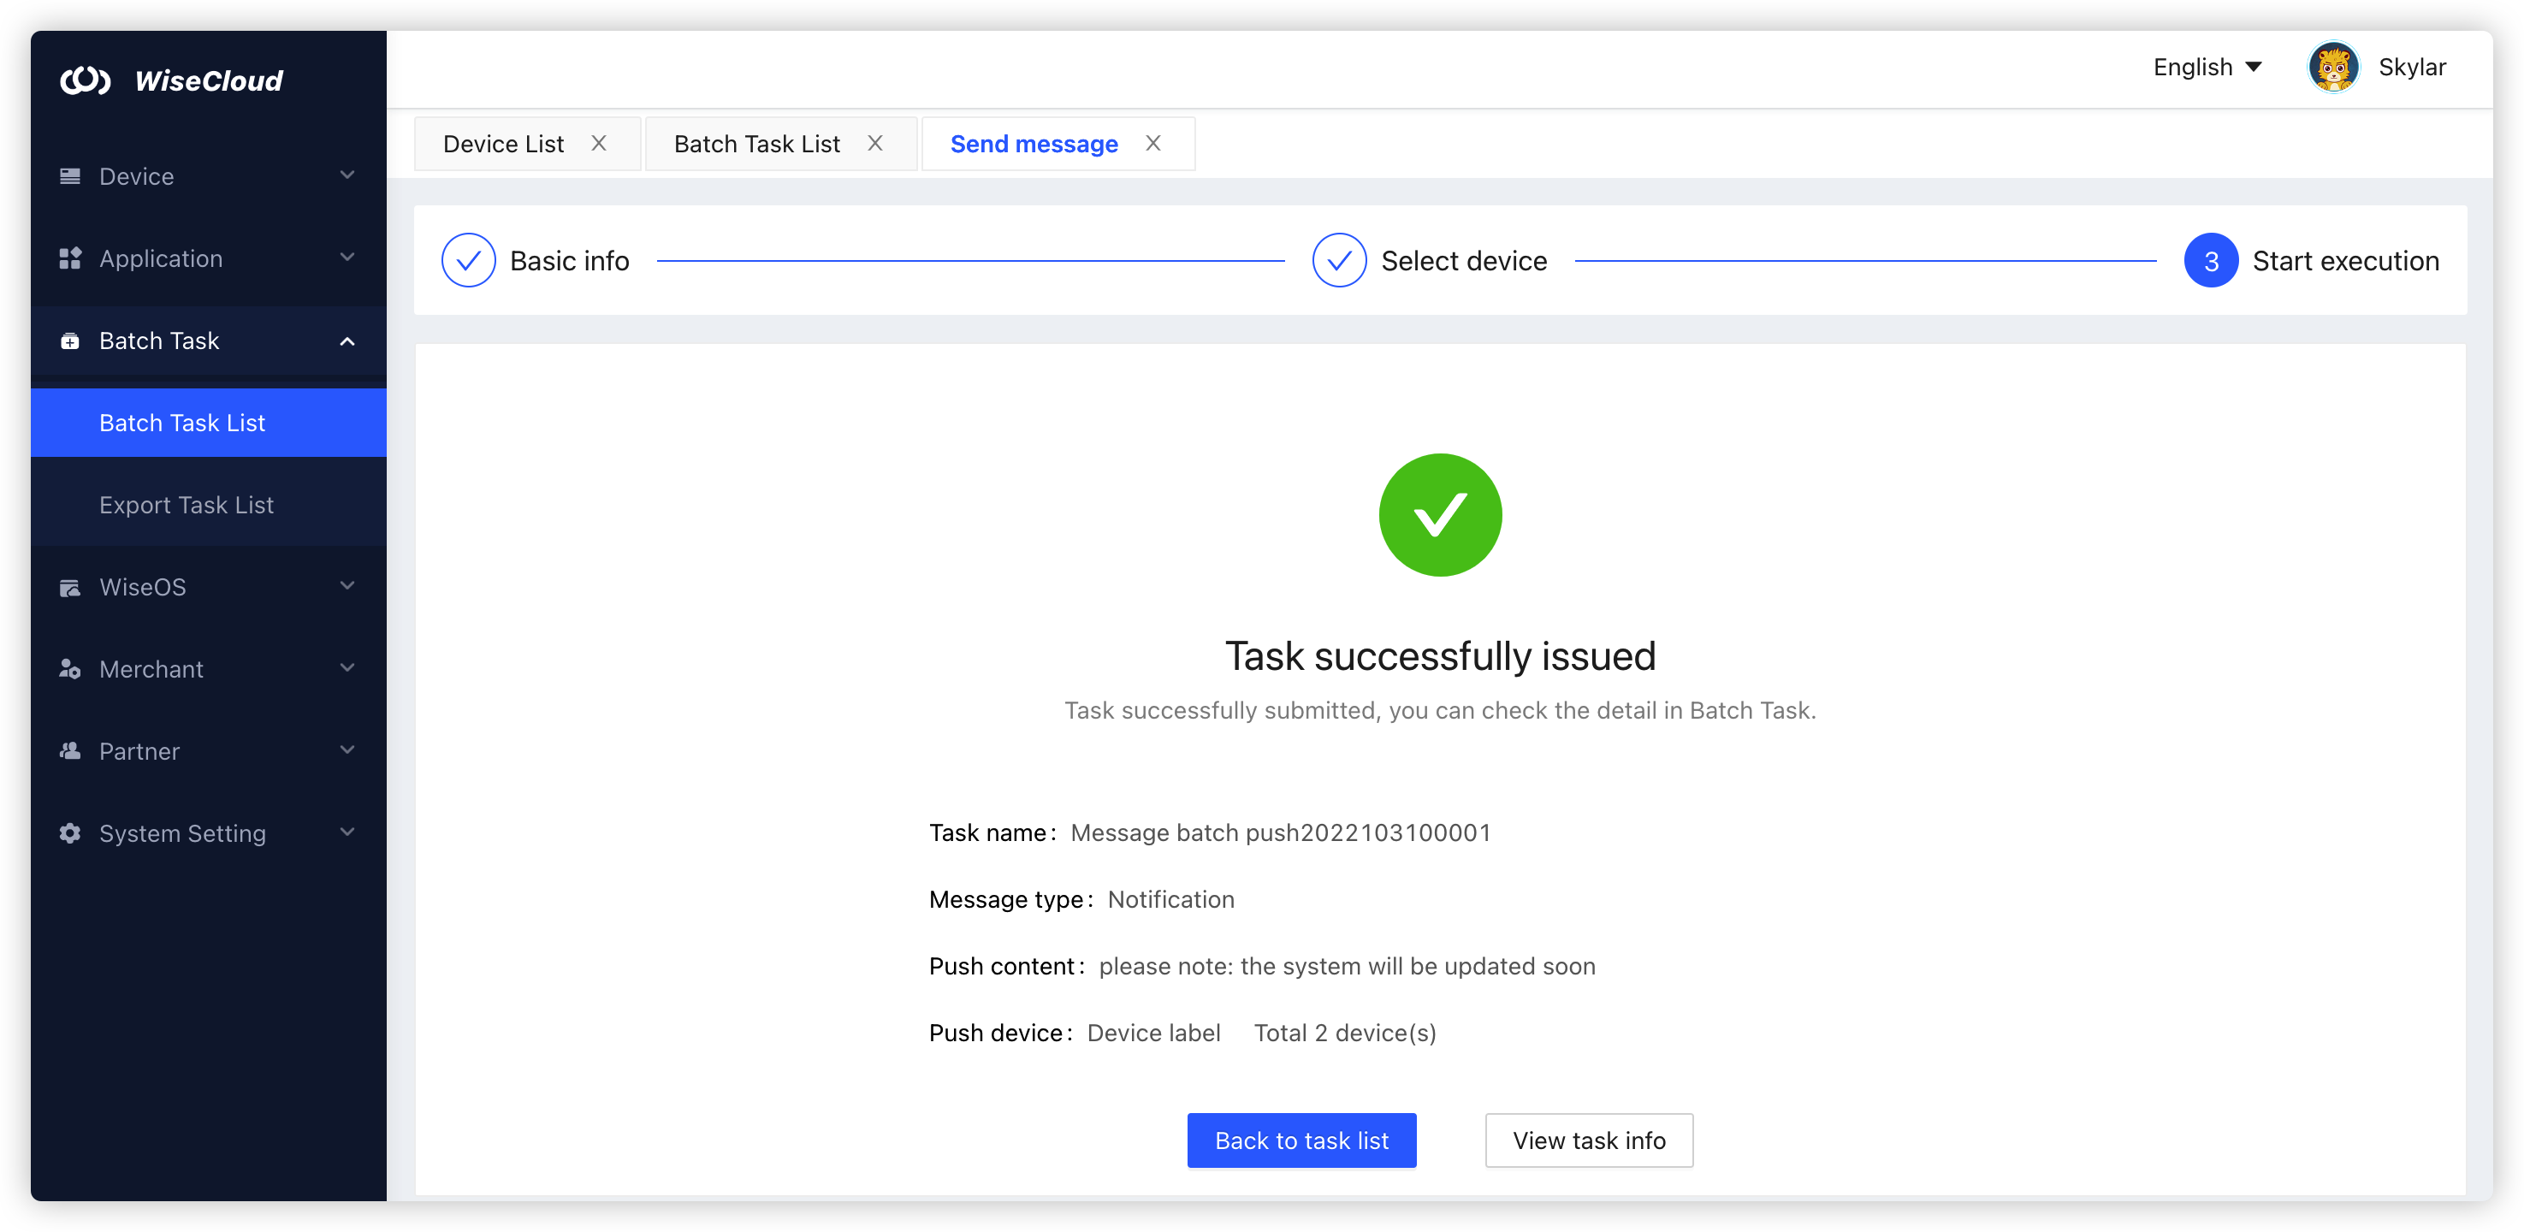Click the Merchant sidebar icon

pyautogui.click(x=70, y=669)
